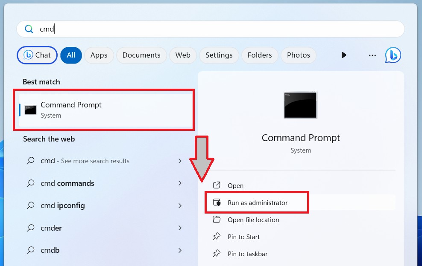Click the Pin to Start pin icon
Screen dimensions: 422x266
217,237
